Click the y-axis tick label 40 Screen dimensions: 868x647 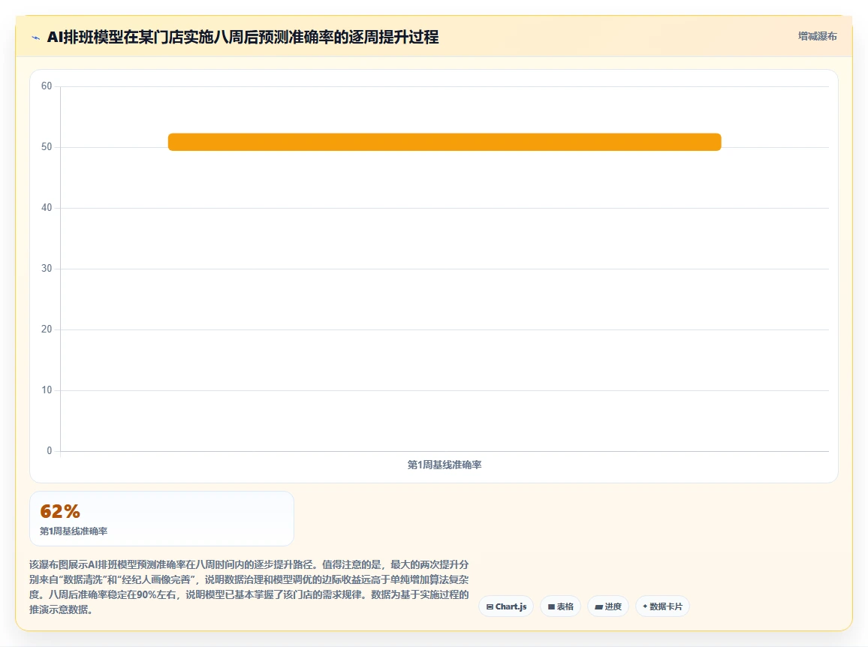(47, 208)
